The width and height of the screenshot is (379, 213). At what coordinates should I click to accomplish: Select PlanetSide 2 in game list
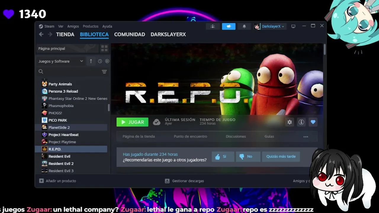tap(71, 128)
